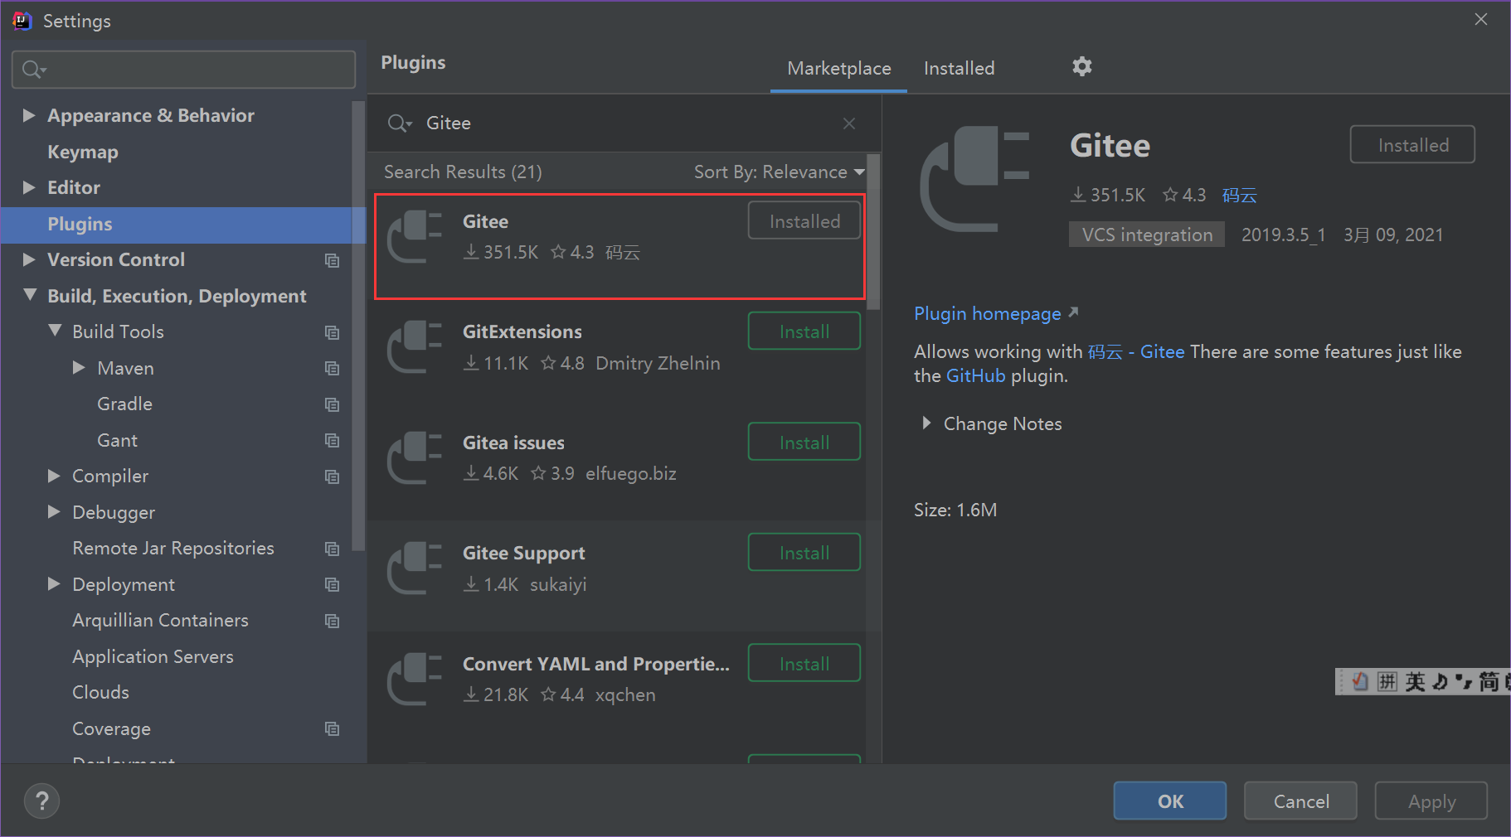Open Application Servers settings page
Screen dimensions: 1511x837
[x=153, y=656]
